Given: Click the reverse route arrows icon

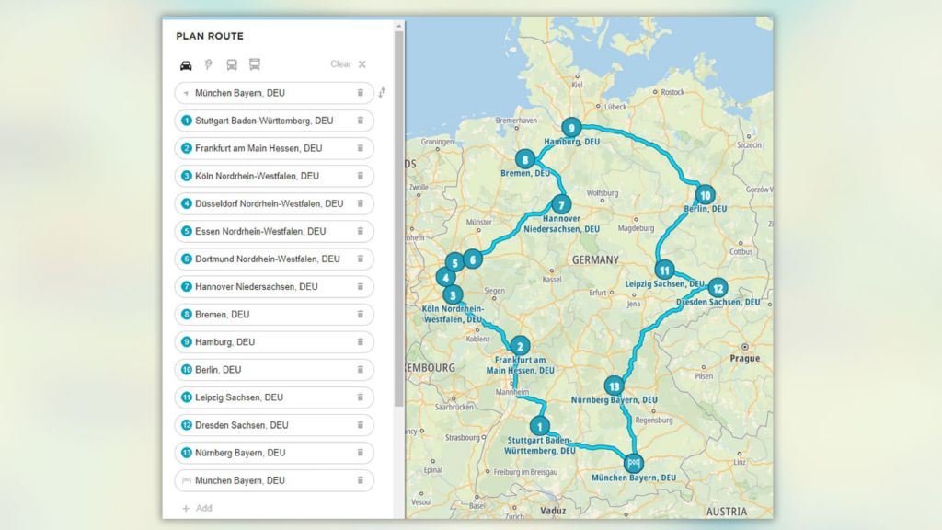Looking at the screenshot, I should (x=384, y=93).
